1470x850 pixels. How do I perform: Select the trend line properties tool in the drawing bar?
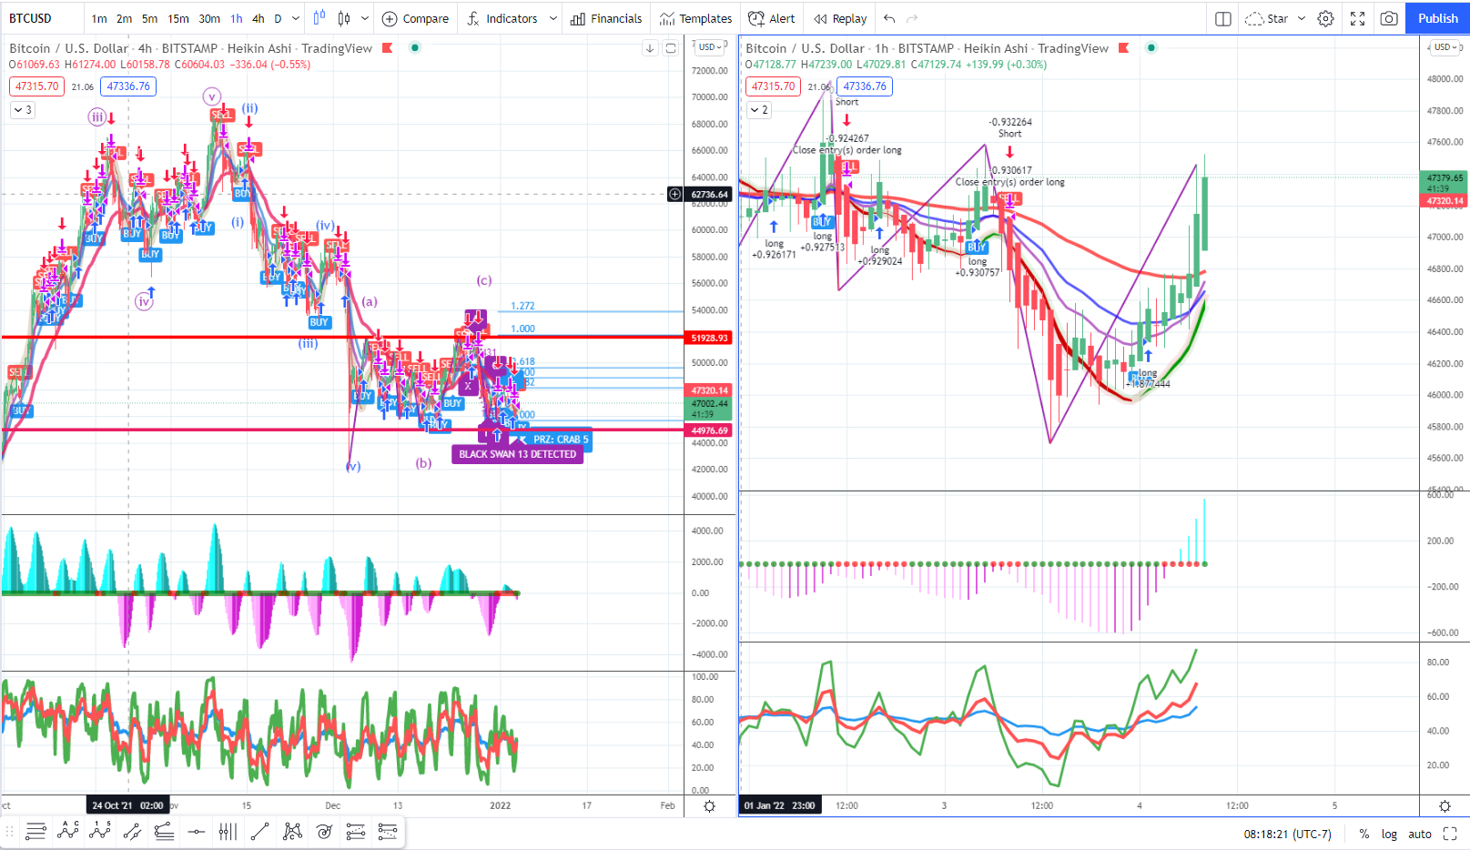[x=35, y=831]
